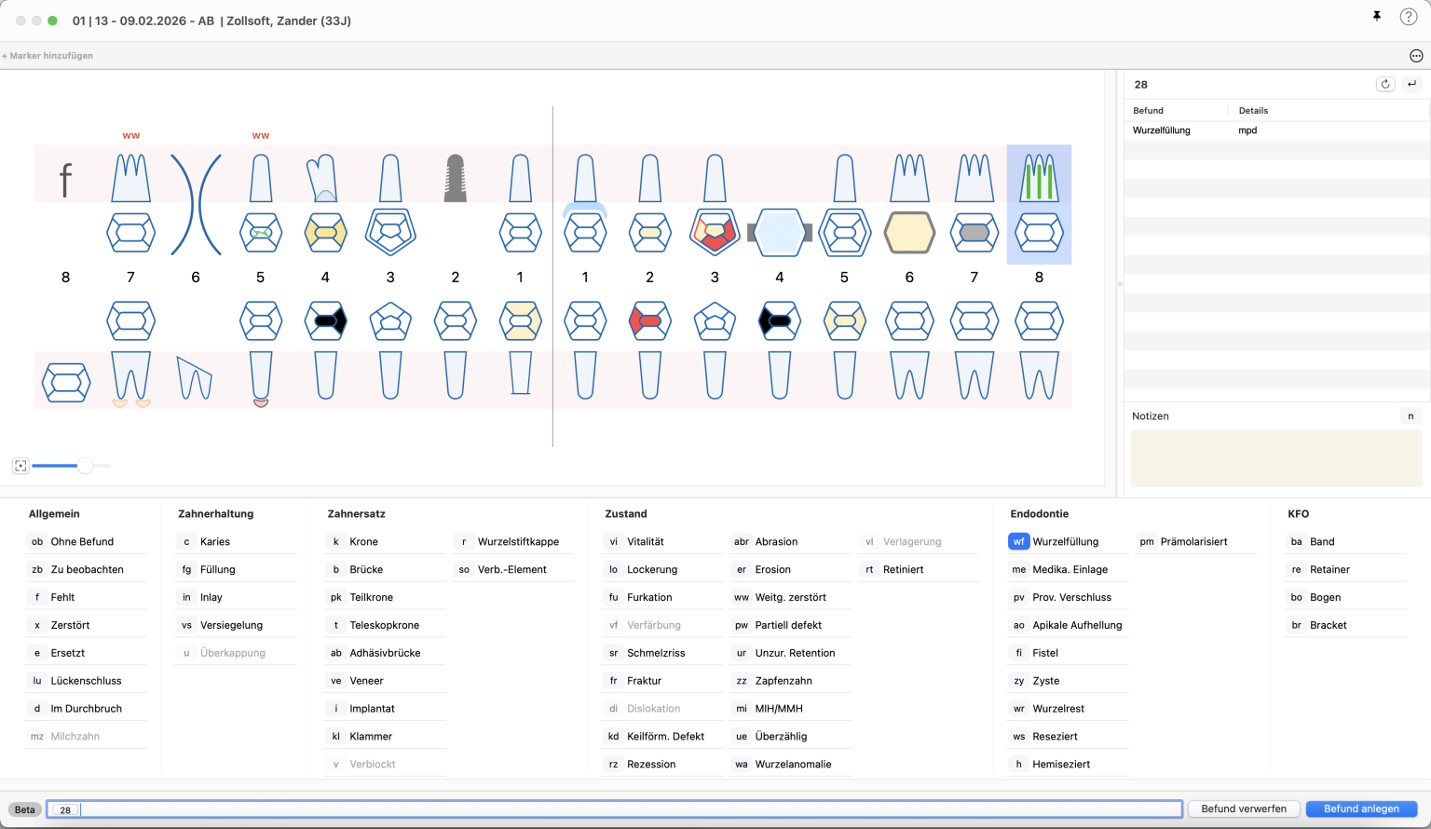The image size is (1431, 829).
Task: Click Marker hinzufügen
Action: click(48, 56)
